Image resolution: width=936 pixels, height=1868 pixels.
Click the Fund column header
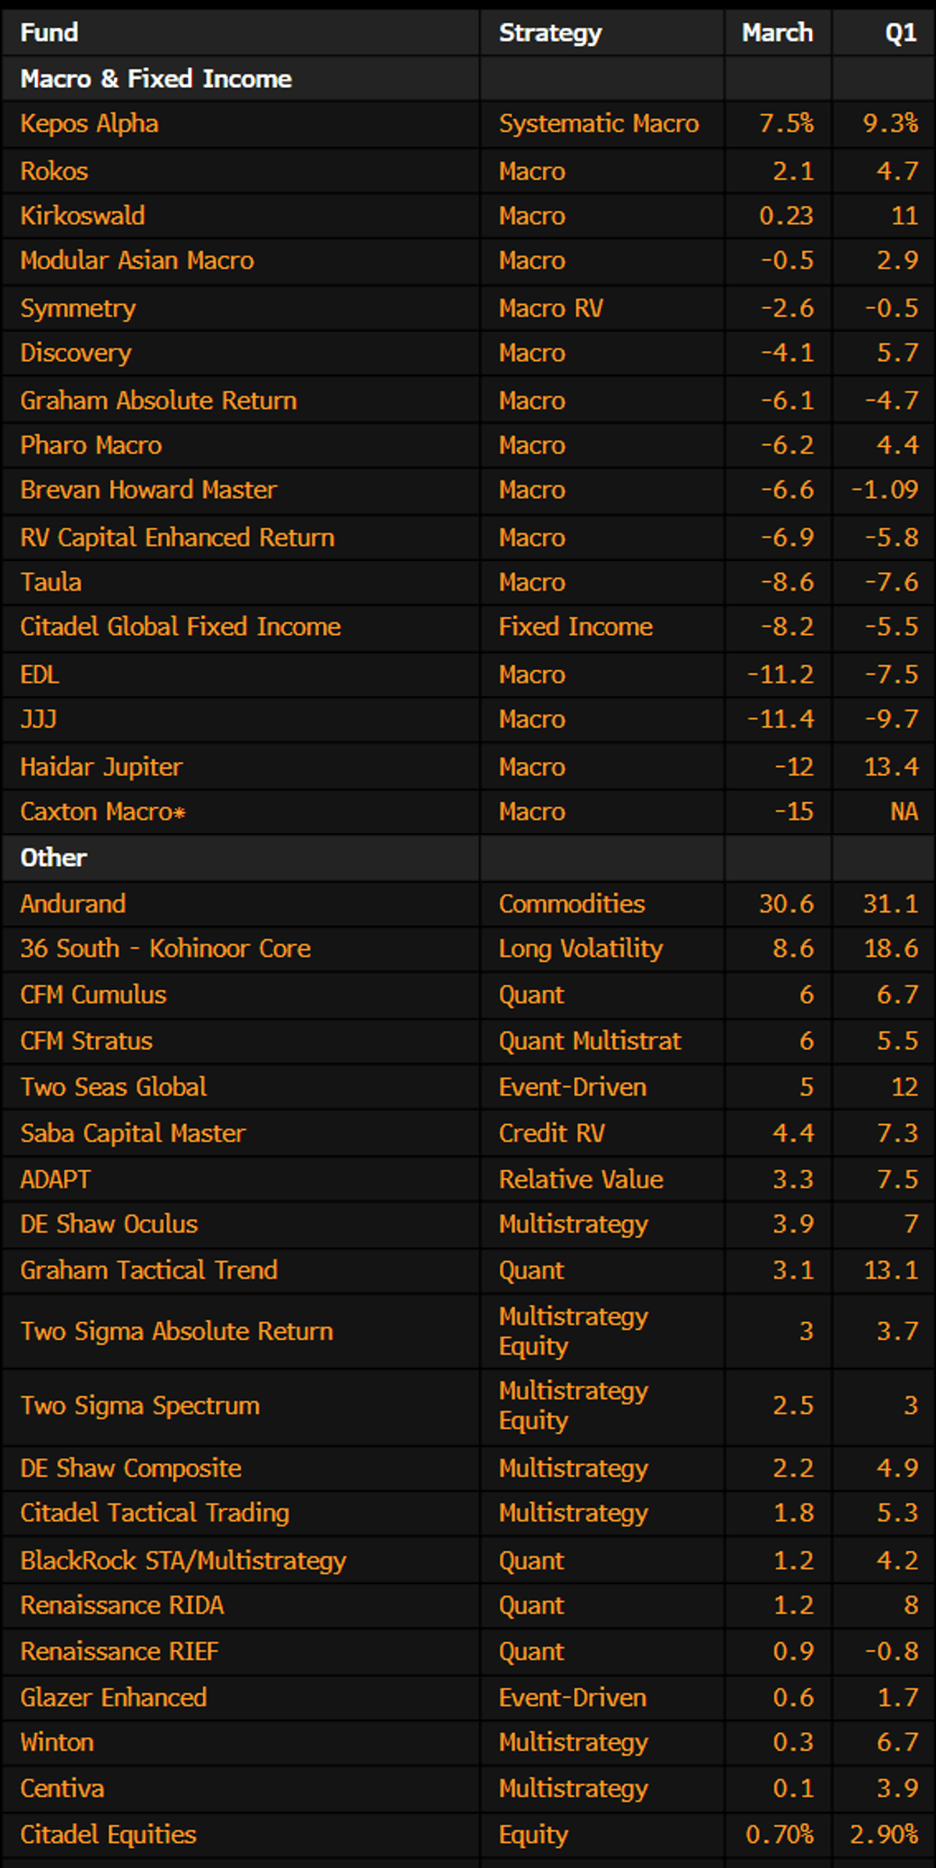(x=49, y=32)
